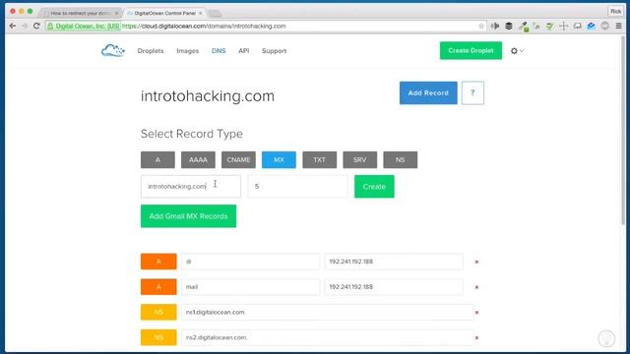Click the green Create button

point(374,187)
